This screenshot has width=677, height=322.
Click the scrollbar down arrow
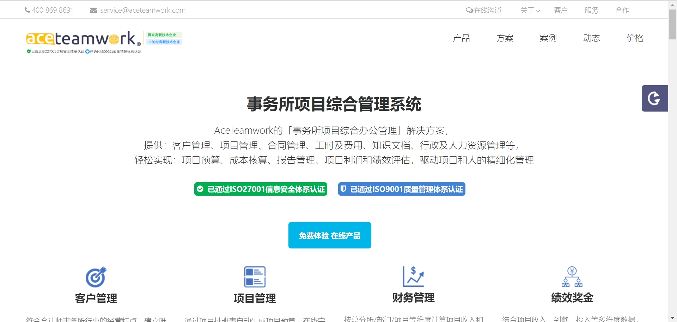pyautogui.click(x=672, y=318)
